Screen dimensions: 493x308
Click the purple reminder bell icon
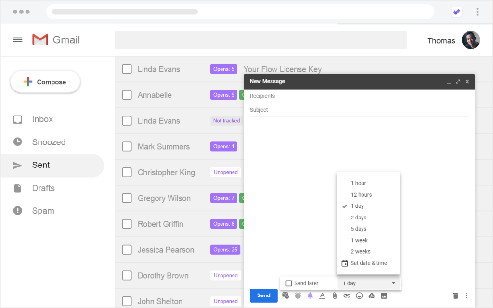point(310,295)
